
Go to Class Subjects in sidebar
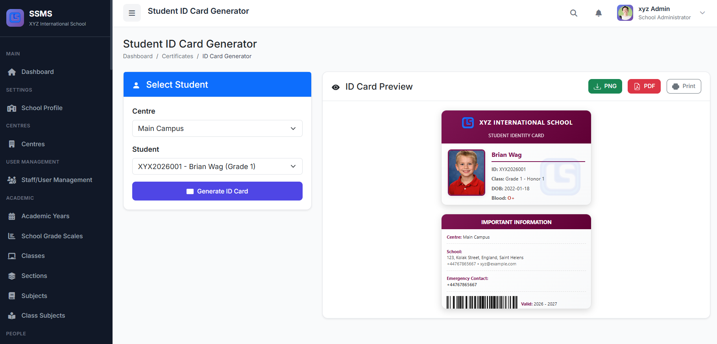pos(43,316)
